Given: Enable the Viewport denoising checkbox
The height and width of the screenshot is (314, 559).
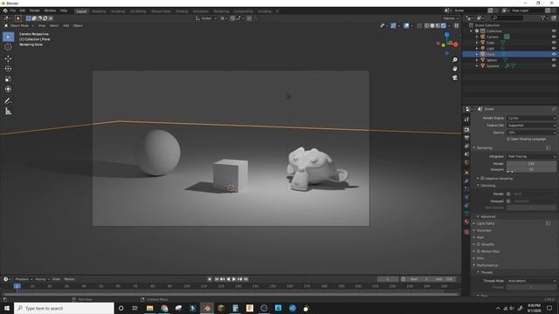Looking at the screenshot, I should coord(508,201).
